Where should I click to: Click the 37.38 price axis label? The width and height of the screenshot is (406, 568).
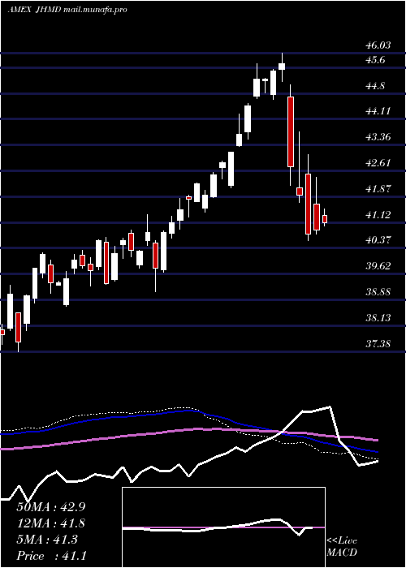[x=378, y=343]
